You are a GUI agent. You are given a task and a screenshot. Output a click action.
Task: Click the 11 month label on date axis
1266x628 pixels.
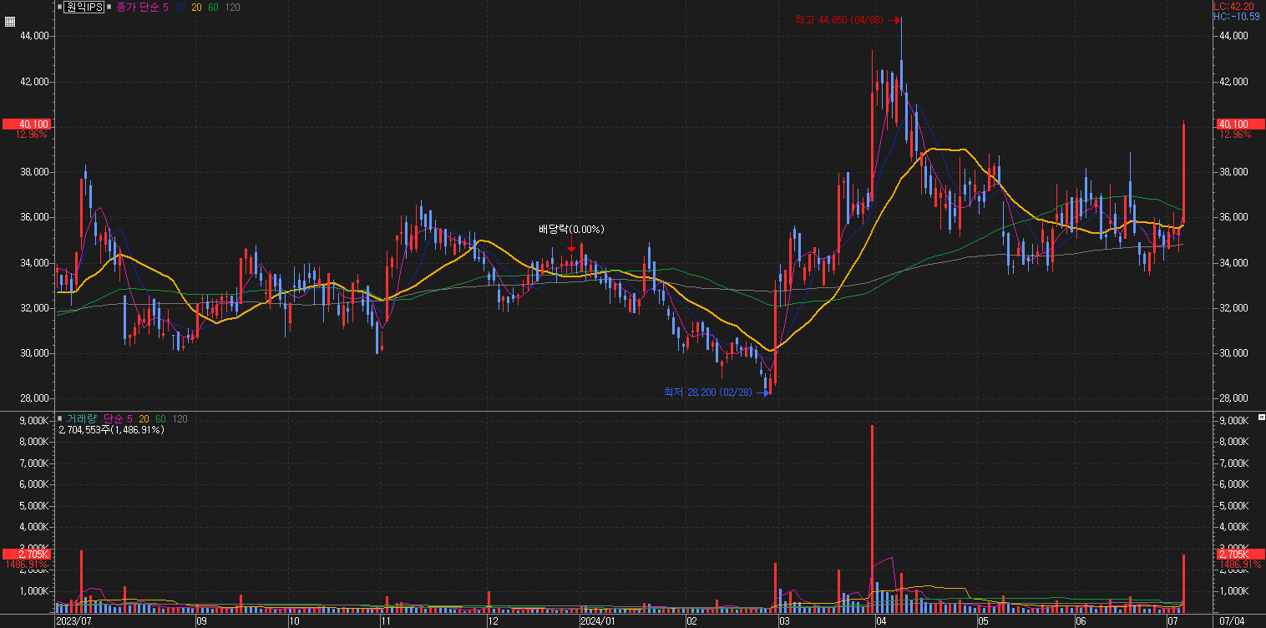click(386, 621)
